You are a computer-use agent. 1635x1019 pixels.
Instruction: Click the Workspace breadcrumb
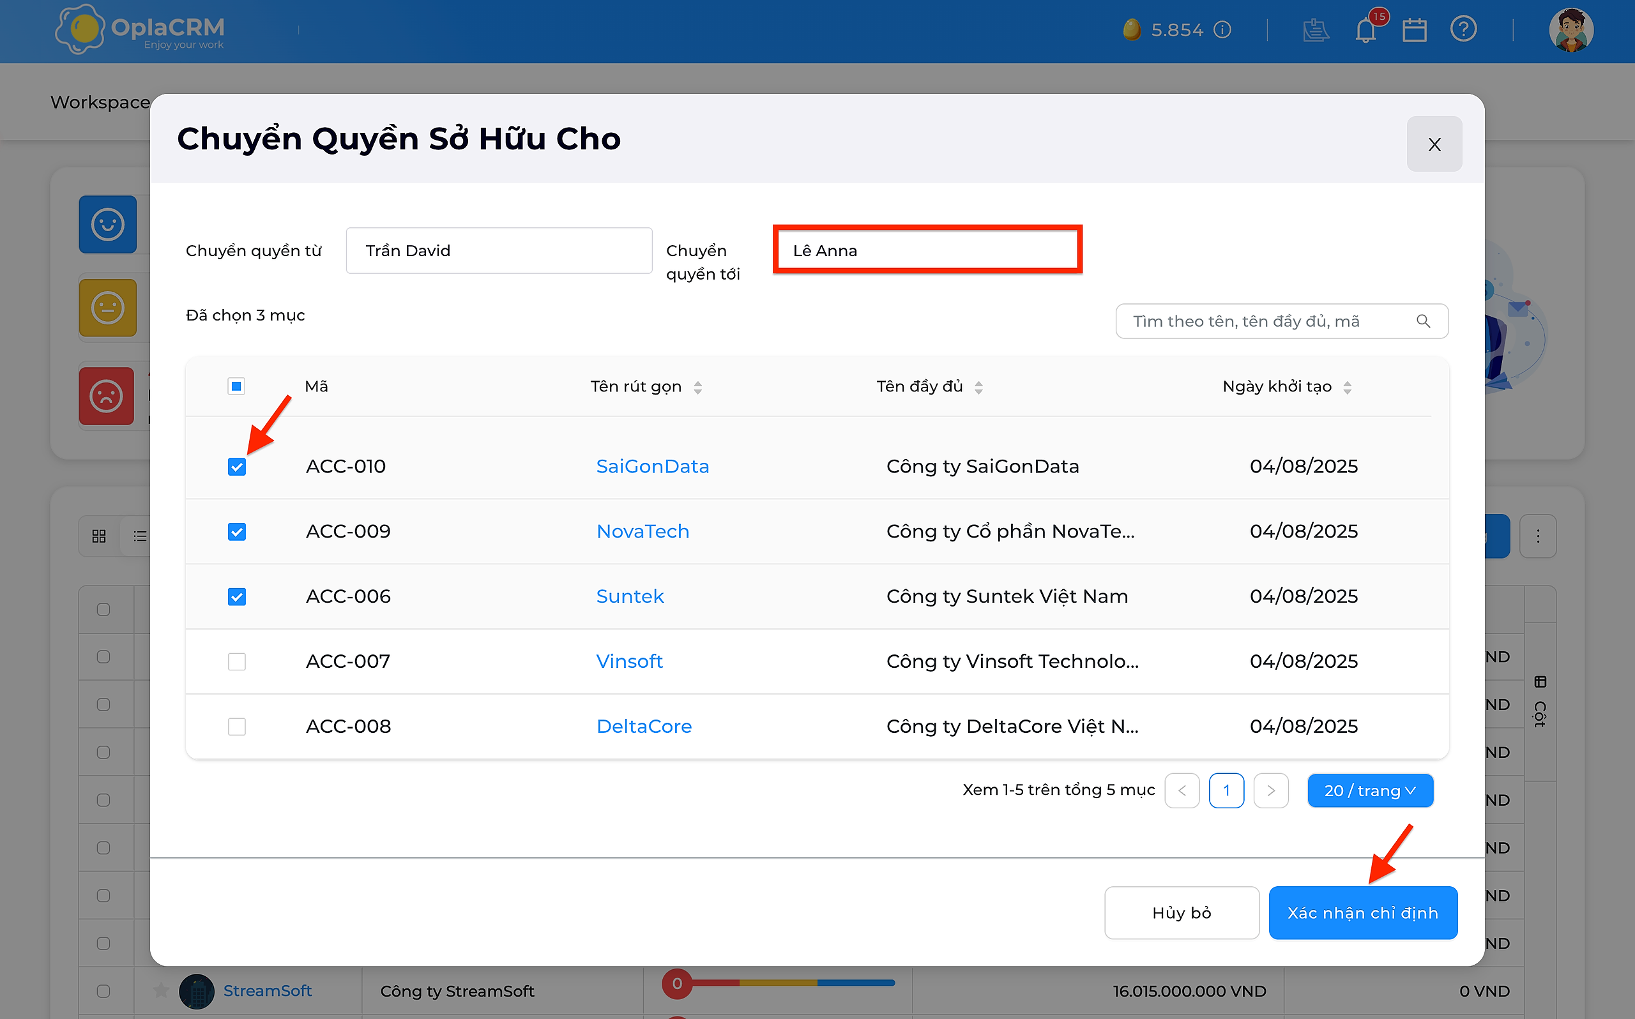[x=100, y=102]
